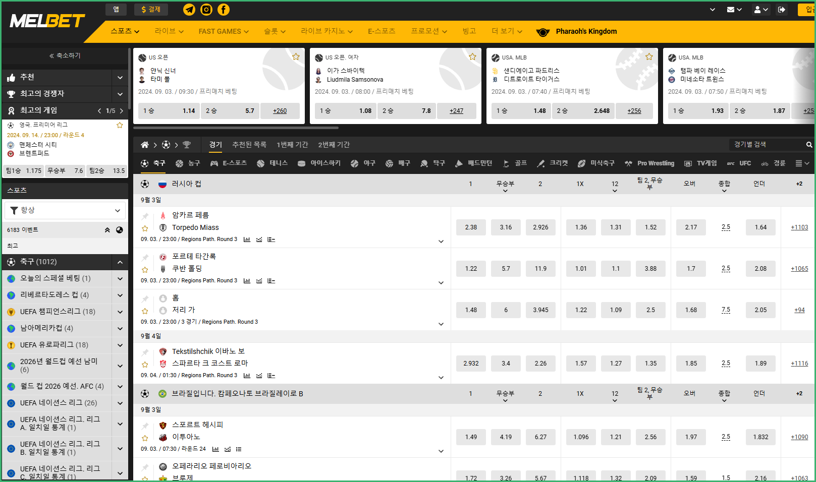Switch to the 추천된 목록 tab
This screenshot has width=816, height=482.
(249, 145)
